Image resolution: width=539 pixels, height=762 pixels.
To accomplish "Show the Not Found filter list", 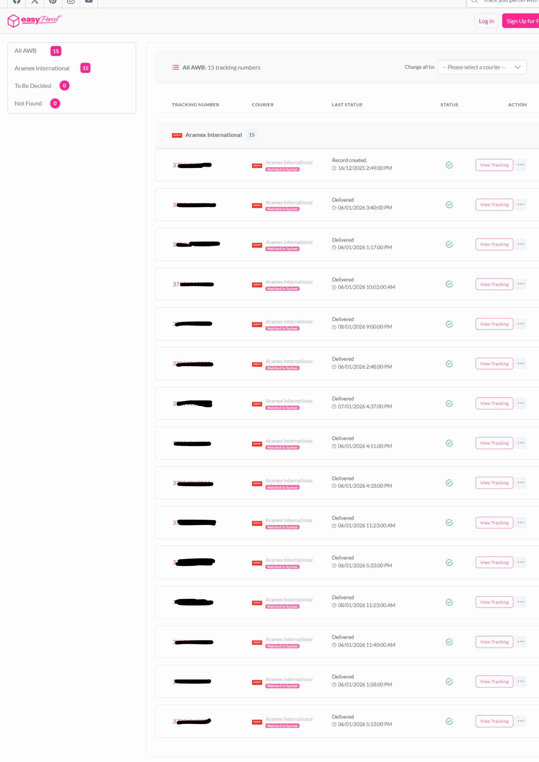I will point(28,104).
